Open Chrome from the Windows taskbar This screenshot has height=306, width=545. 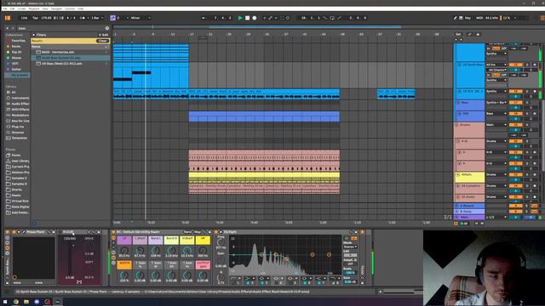click(x=16, y=302)
